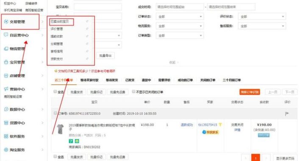Open buyer link tb139275415
The image size is (305, 161).
coord(207,125)
